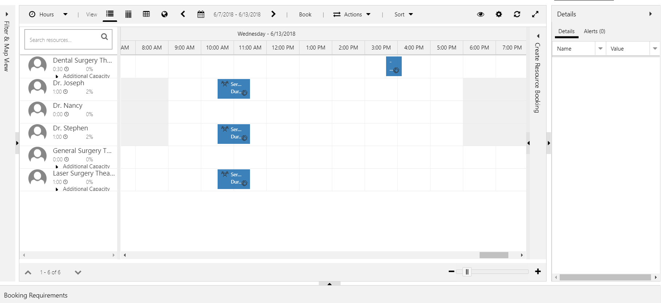Select Dr. Joseph resource
The width and height of the screenshot is (663, 303).
[x=68, y=83]
